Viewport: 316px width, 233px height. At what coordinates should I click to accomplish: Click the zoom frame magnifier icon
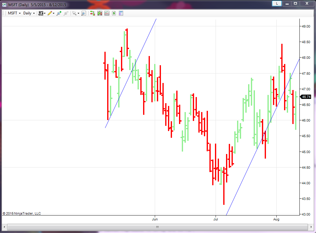pyautogui.click(x=84, y=13)
